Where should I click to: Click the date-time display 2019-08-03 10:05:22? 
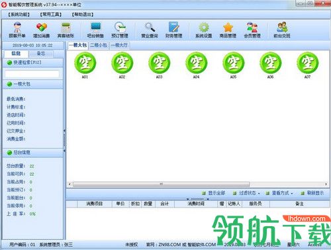(x=32, y=46)
